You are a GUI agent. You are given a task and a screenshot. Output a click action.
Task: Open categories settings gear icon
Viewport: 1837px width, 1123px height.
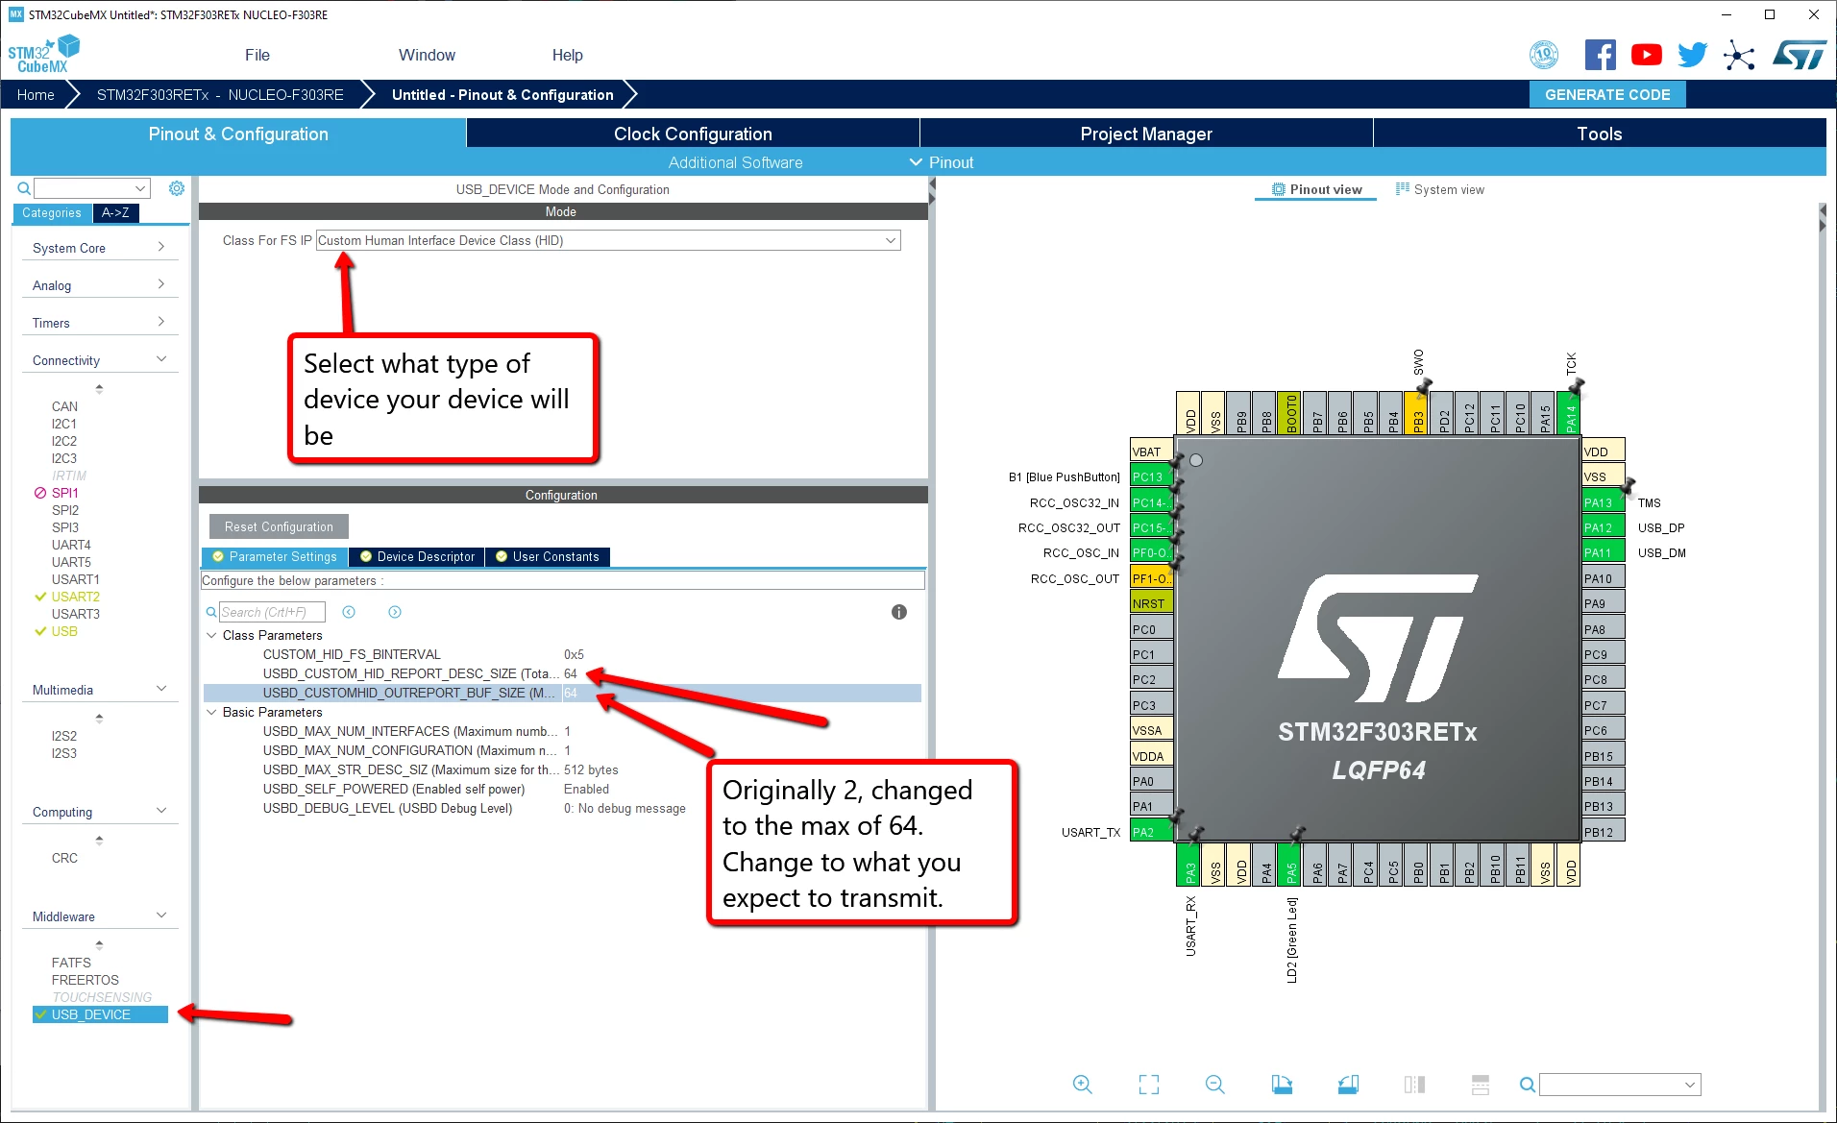177,188
